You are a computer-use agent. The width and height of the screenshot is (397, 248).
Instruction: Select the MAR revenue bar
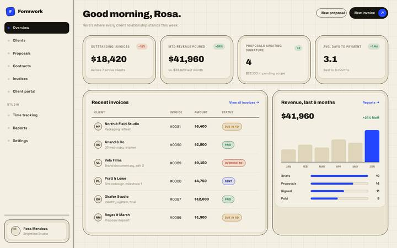pos(322,155)
